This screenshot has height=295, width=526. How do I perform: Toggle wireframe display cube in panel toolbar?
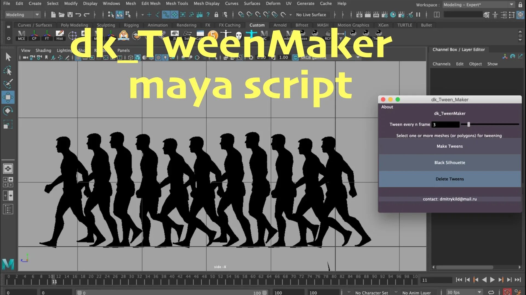(x=131, y=58)
